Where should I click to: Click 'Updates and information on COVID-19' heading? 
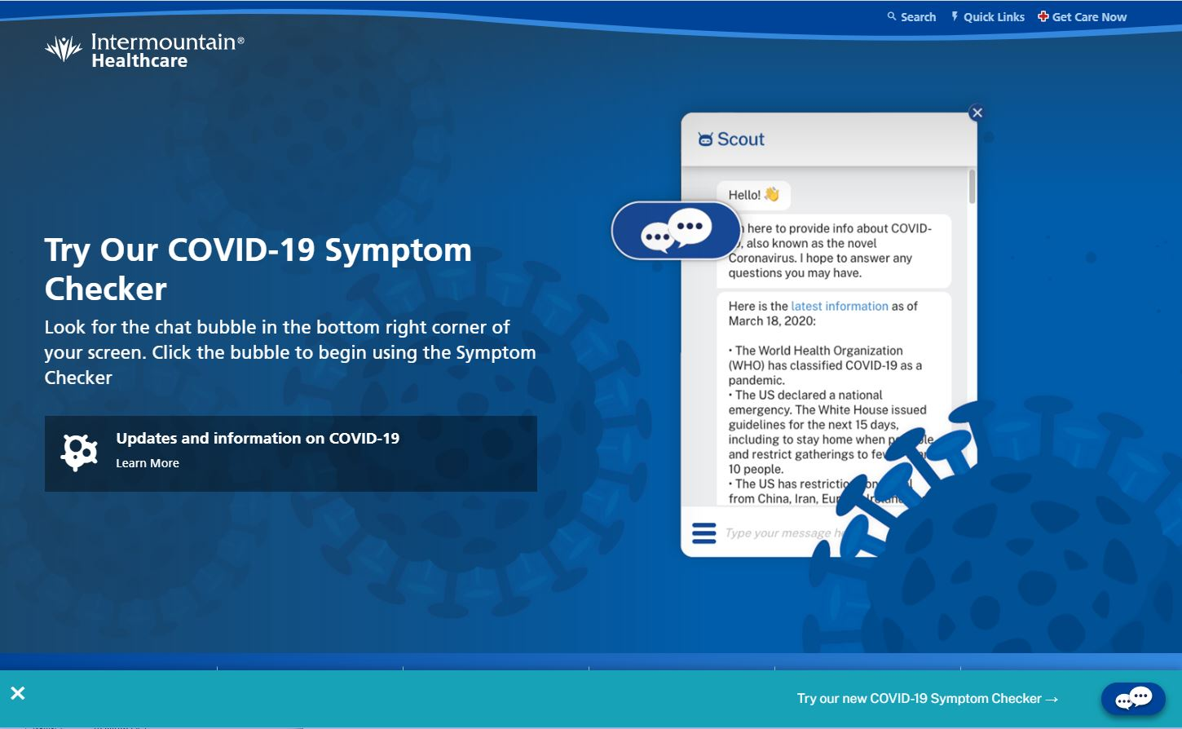(x=258, y=439)
